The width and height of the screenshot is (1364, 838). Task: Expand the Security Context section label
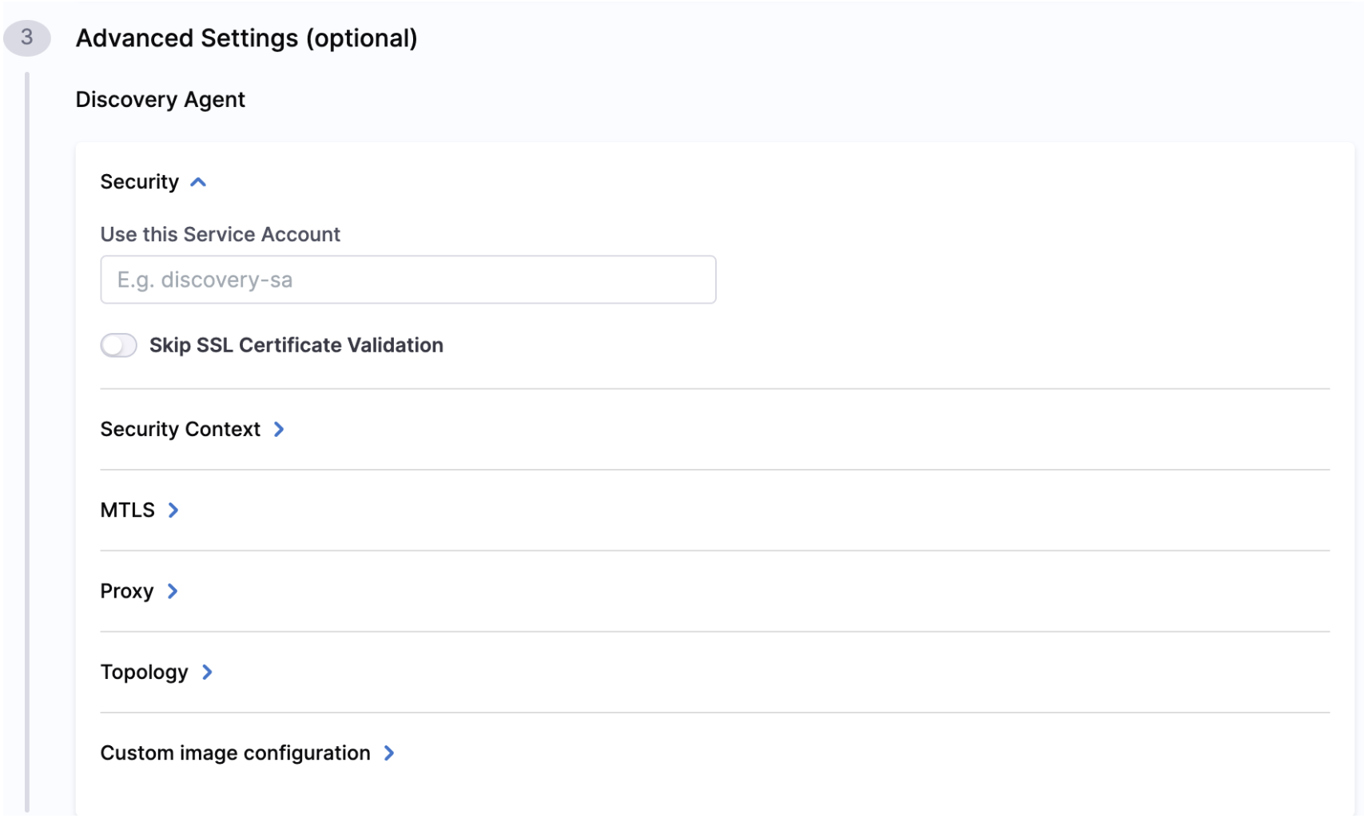[x=180, y=430]
